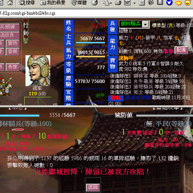Click the troop type dropdown arrow
The width and height of the screenshot is (193, 193).
(x=146, y=24)
